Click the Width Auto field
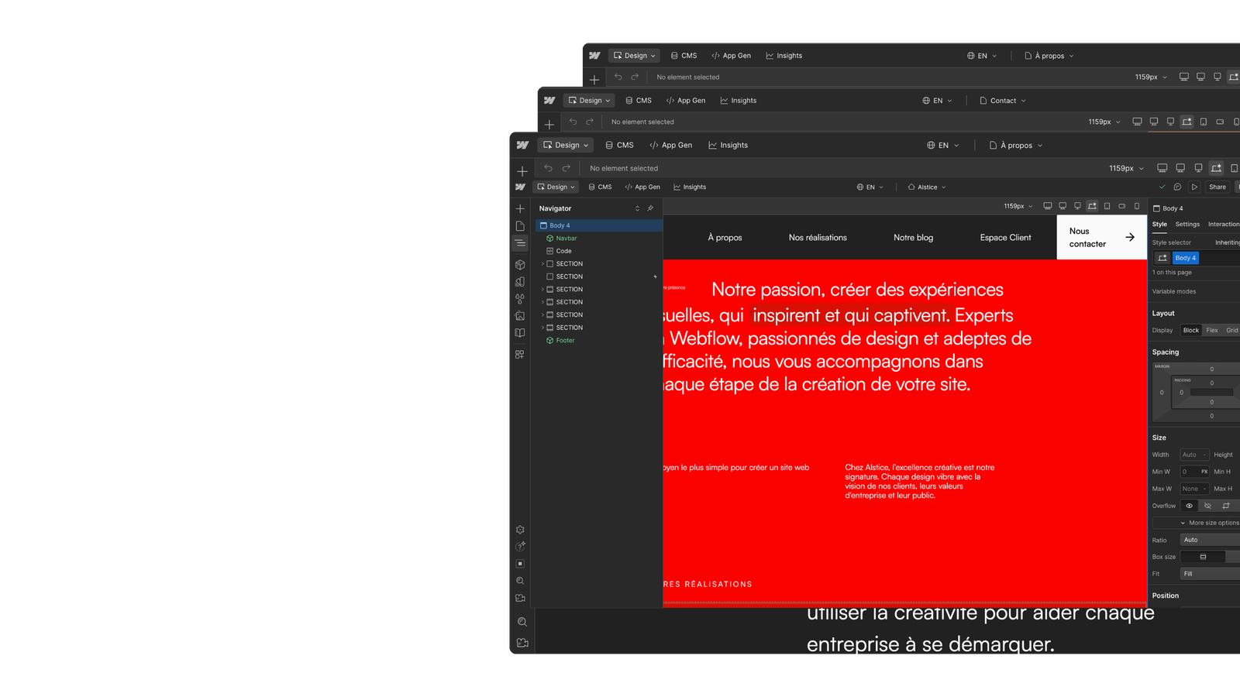The height and width of the screenshot is (697, 1240). pyautogui.click(x=1194, y=455)
